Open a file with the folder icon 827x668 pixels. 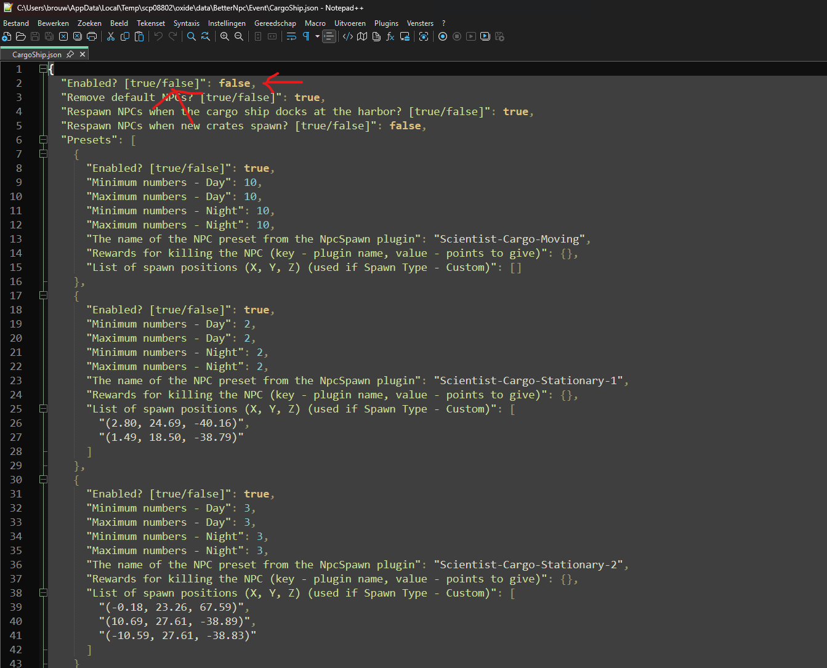pos(21,37)
